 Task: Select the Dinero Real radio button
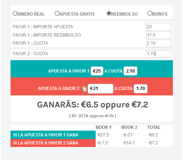tap(15, 13)
